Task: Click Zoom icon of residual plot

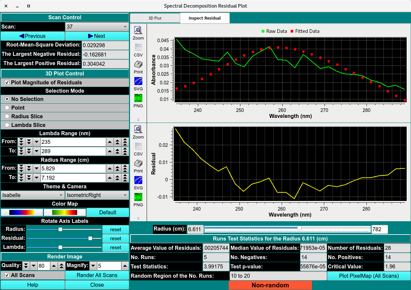Action: pyautogui.click(x=138, y=130)
